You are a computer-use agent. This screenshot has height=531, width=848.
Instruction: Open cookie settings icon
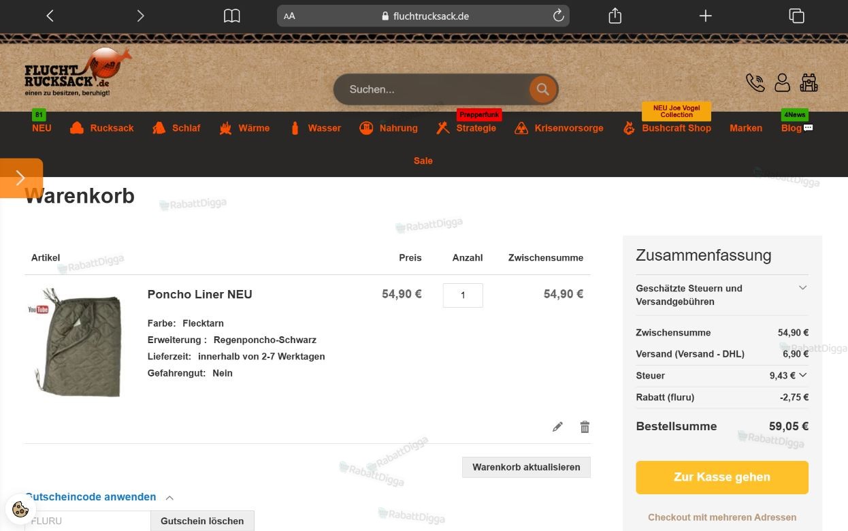(x=20, y=509)
